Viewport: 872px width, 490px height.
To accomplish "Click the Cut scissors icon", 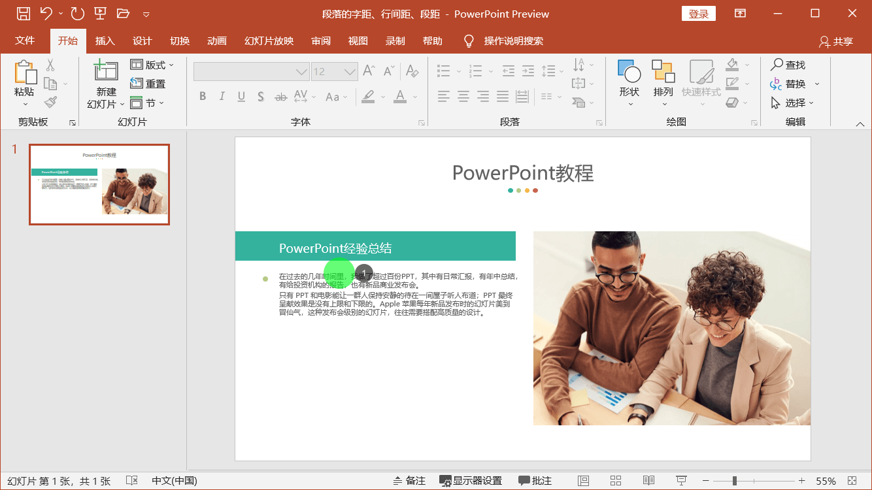I will point(50,65).
